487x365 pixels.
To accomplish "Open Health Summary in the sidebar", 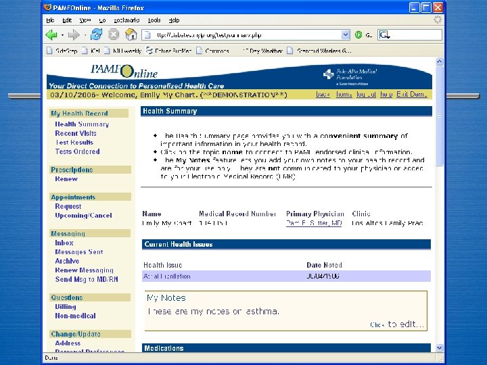I will [82, 124].
